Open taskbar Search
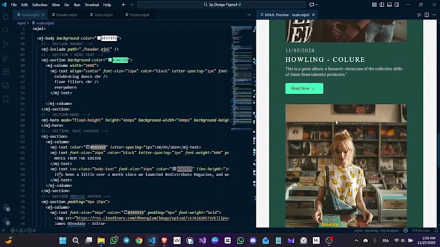This screenshot has height=247, width=440. tap(76, 241)
